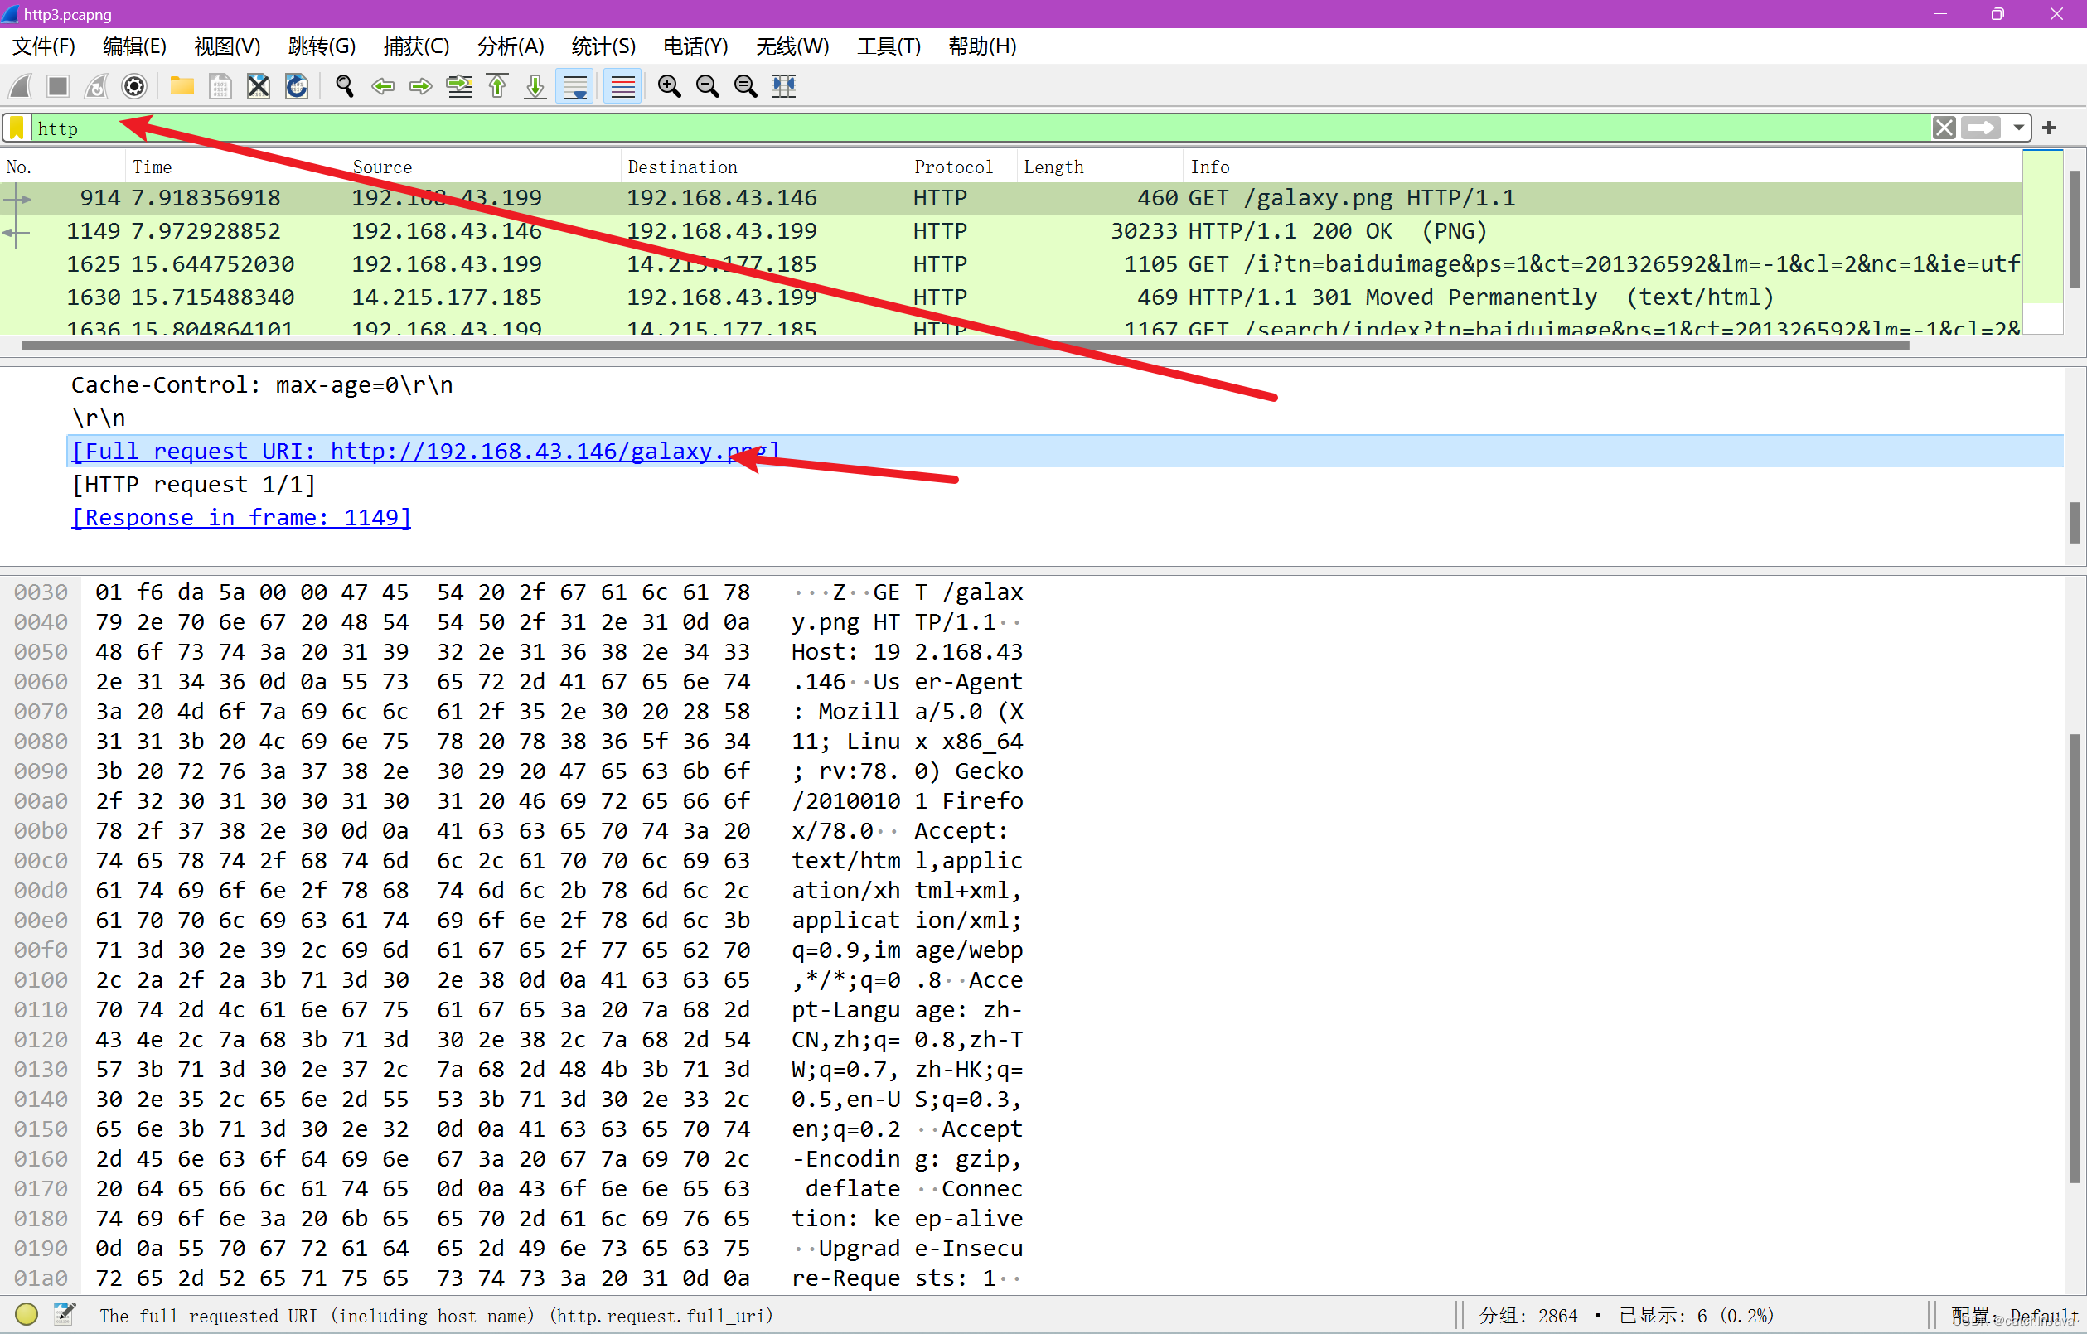The height and width of the screenshot is (1334, 2087).
Task: Follow the Response in frame 1149 link
Action: (241, 517)
